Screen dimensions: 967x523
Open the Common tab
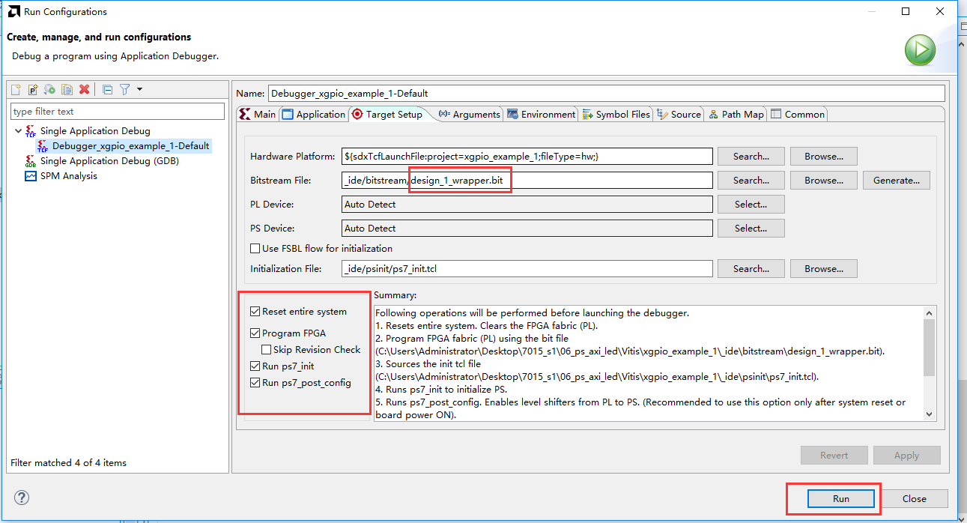coord(798,114)
